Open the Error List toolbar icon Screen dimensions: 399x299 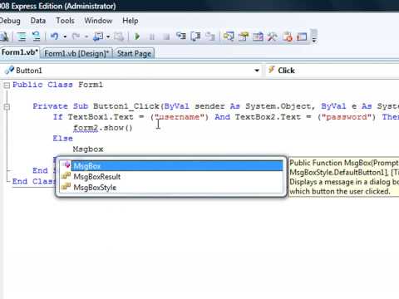288,37
